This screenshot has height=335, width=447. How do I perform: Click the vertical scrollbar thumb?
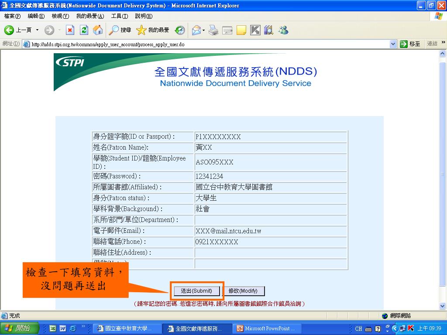pos(443,174)
